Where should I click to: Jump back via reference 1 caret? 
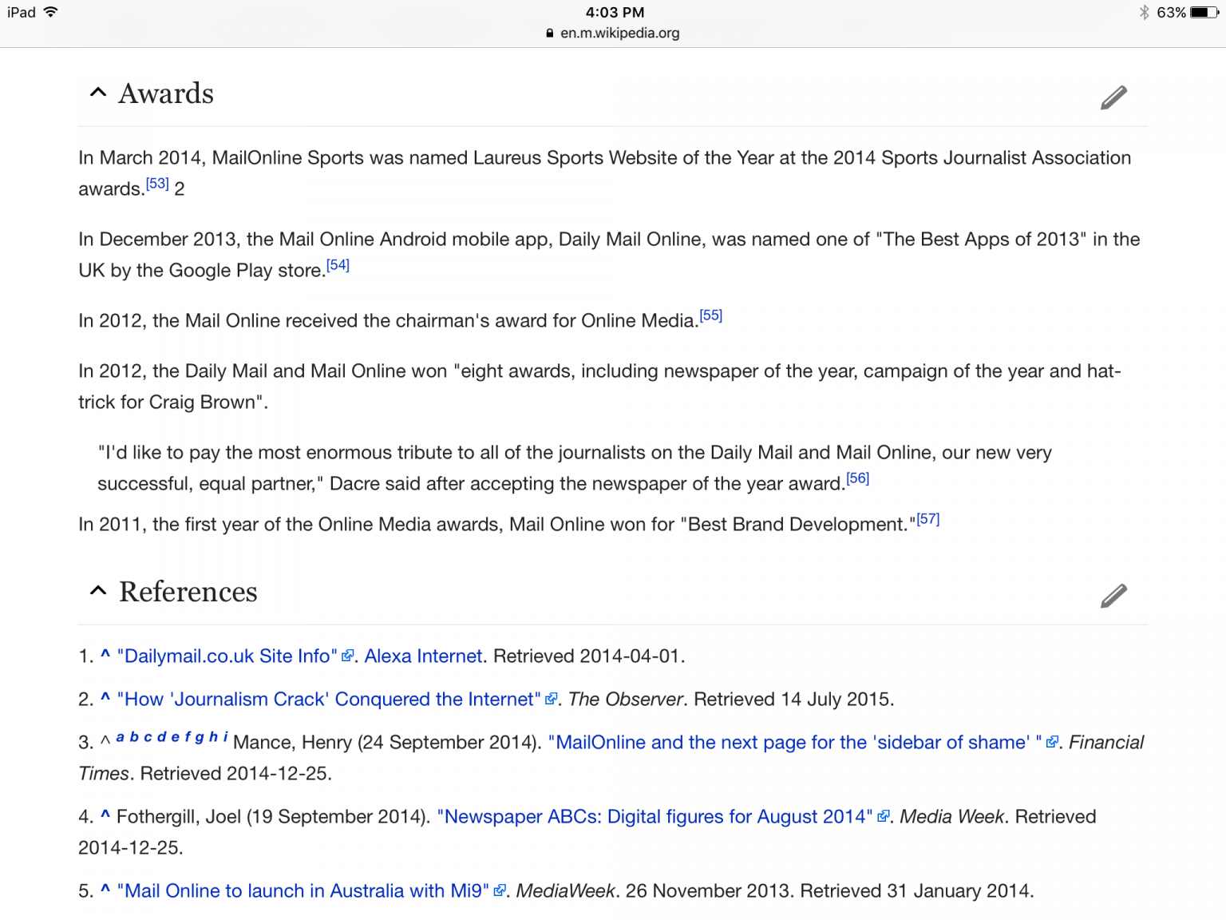coord(105,655)
